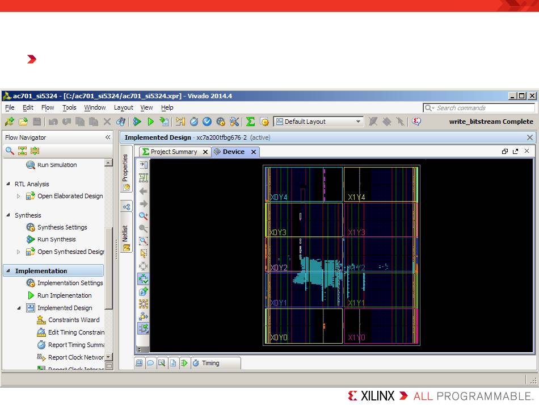539x405 pixels.
Task: Toggle the highlighted bottom Device toolbar mode button
Action: tap(144, 328)
